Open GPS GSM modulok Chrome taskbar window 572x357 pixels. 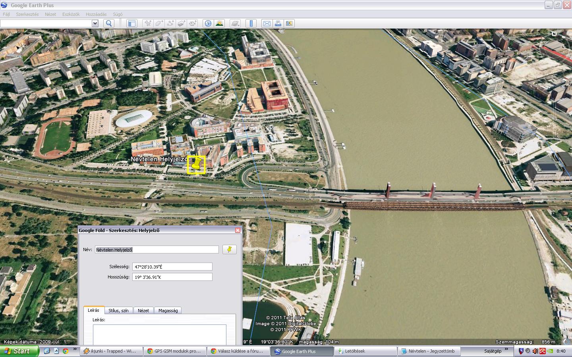(x=175, y=351)
